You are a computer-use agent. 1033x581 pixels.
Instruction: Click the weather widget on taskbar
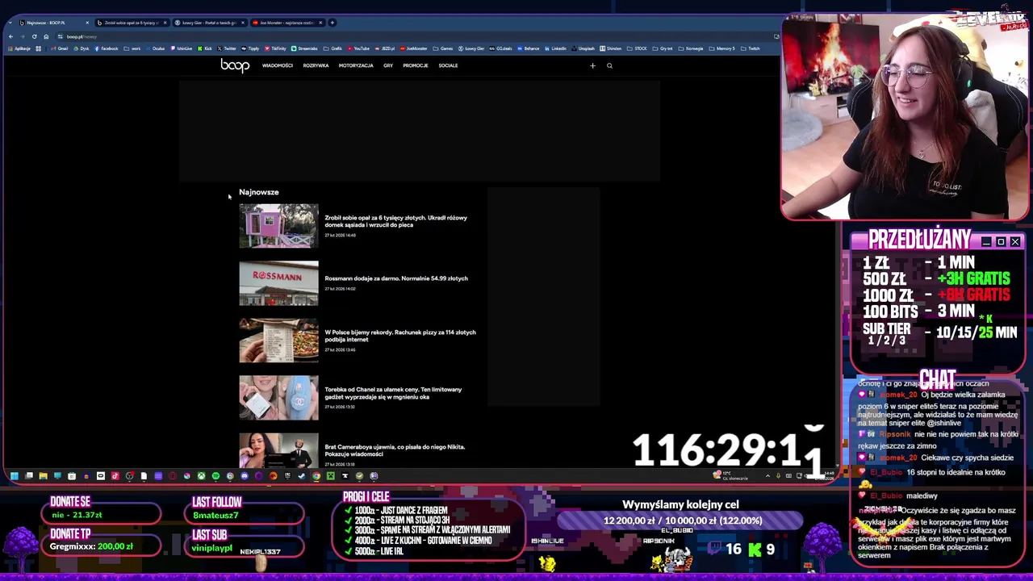(x=730, y=475)
